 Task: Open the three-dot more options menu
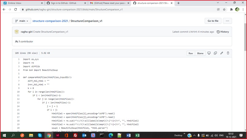[227, 21]
